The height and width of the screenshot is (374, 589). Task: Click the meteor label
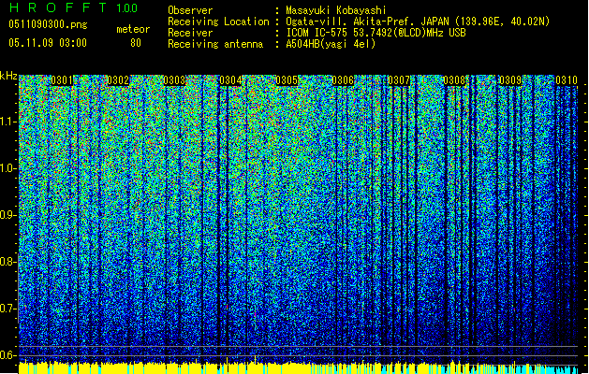(x=133, y=29)
